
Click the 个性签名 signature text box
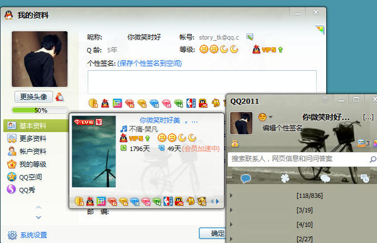point(202,82)
